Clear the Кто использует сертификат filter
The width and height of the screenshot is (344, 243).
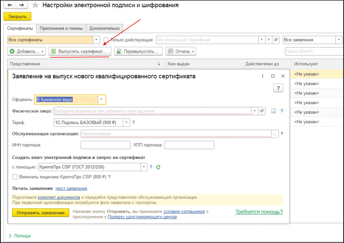269,40
